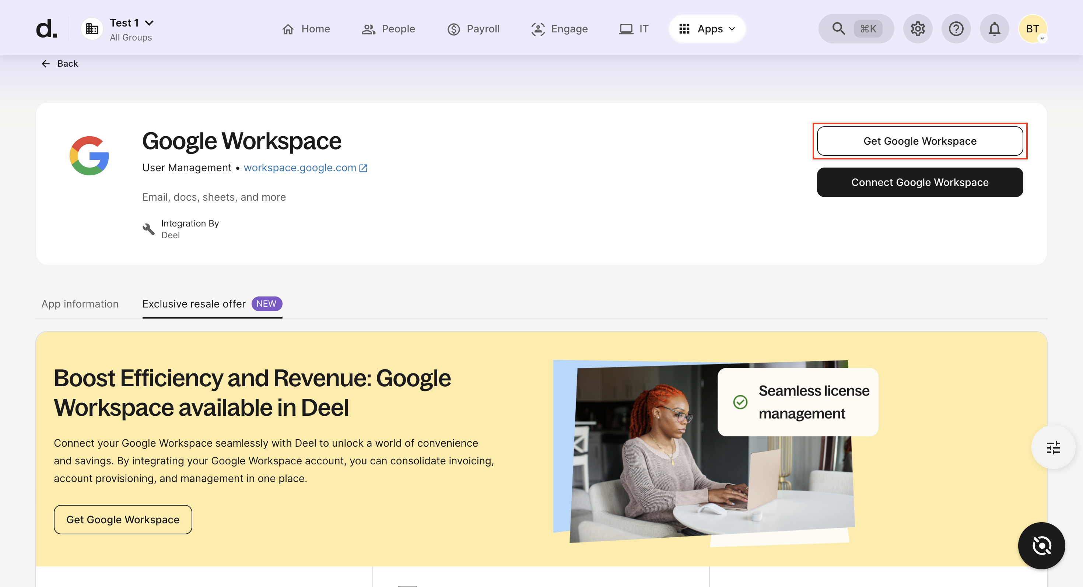Image resolution: width=1083 pixels, height=587 pixels.
Task: Open settings gear icon
Action: click(918, 29)
